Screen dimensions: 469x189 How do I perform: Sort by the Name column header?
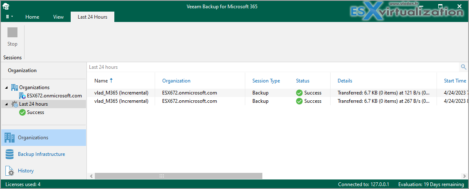point(101,81)
